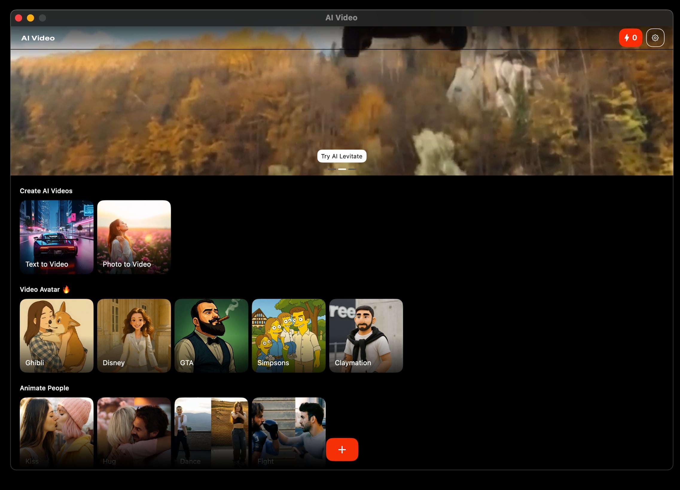This screenshot has width=680, height=490.
Task: Open the Photo to Video card
Action: click(x=134, y=237)
